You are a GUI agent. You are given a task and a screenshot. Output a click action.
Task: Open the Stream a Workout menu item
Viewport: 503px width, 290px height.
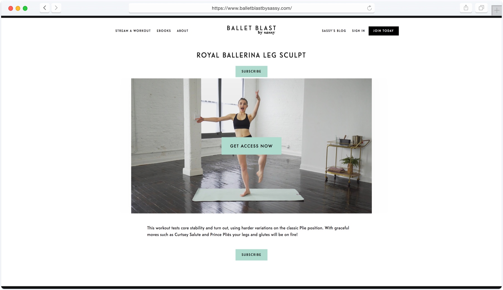click(x=133, y=31)
